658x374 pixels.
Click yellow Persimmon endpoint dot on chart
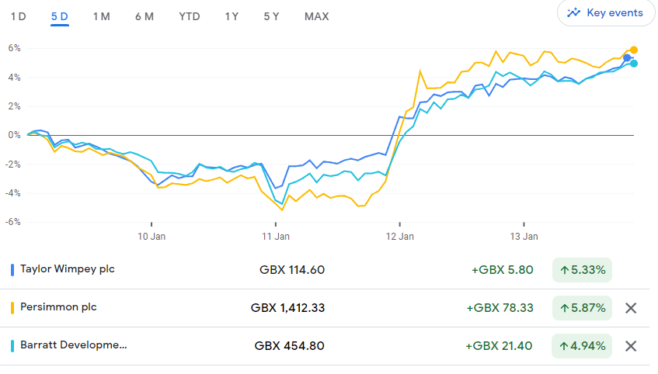point(634,50)
